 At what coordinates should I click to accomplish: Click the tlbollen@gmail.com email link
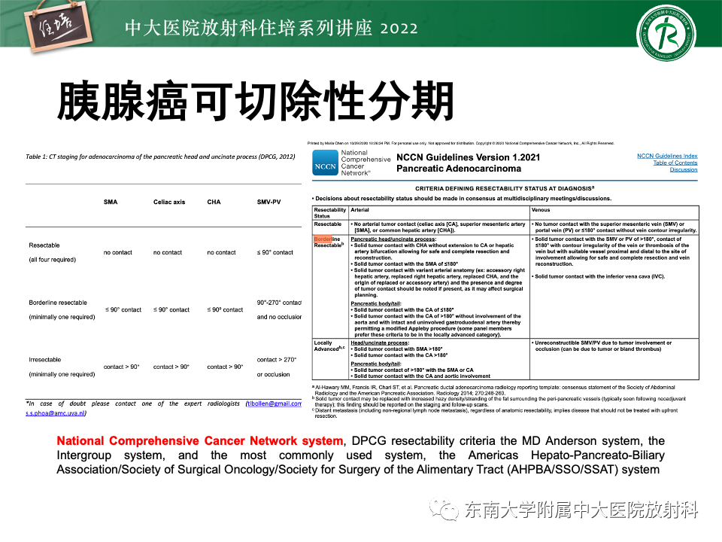[x=275, y=403]
